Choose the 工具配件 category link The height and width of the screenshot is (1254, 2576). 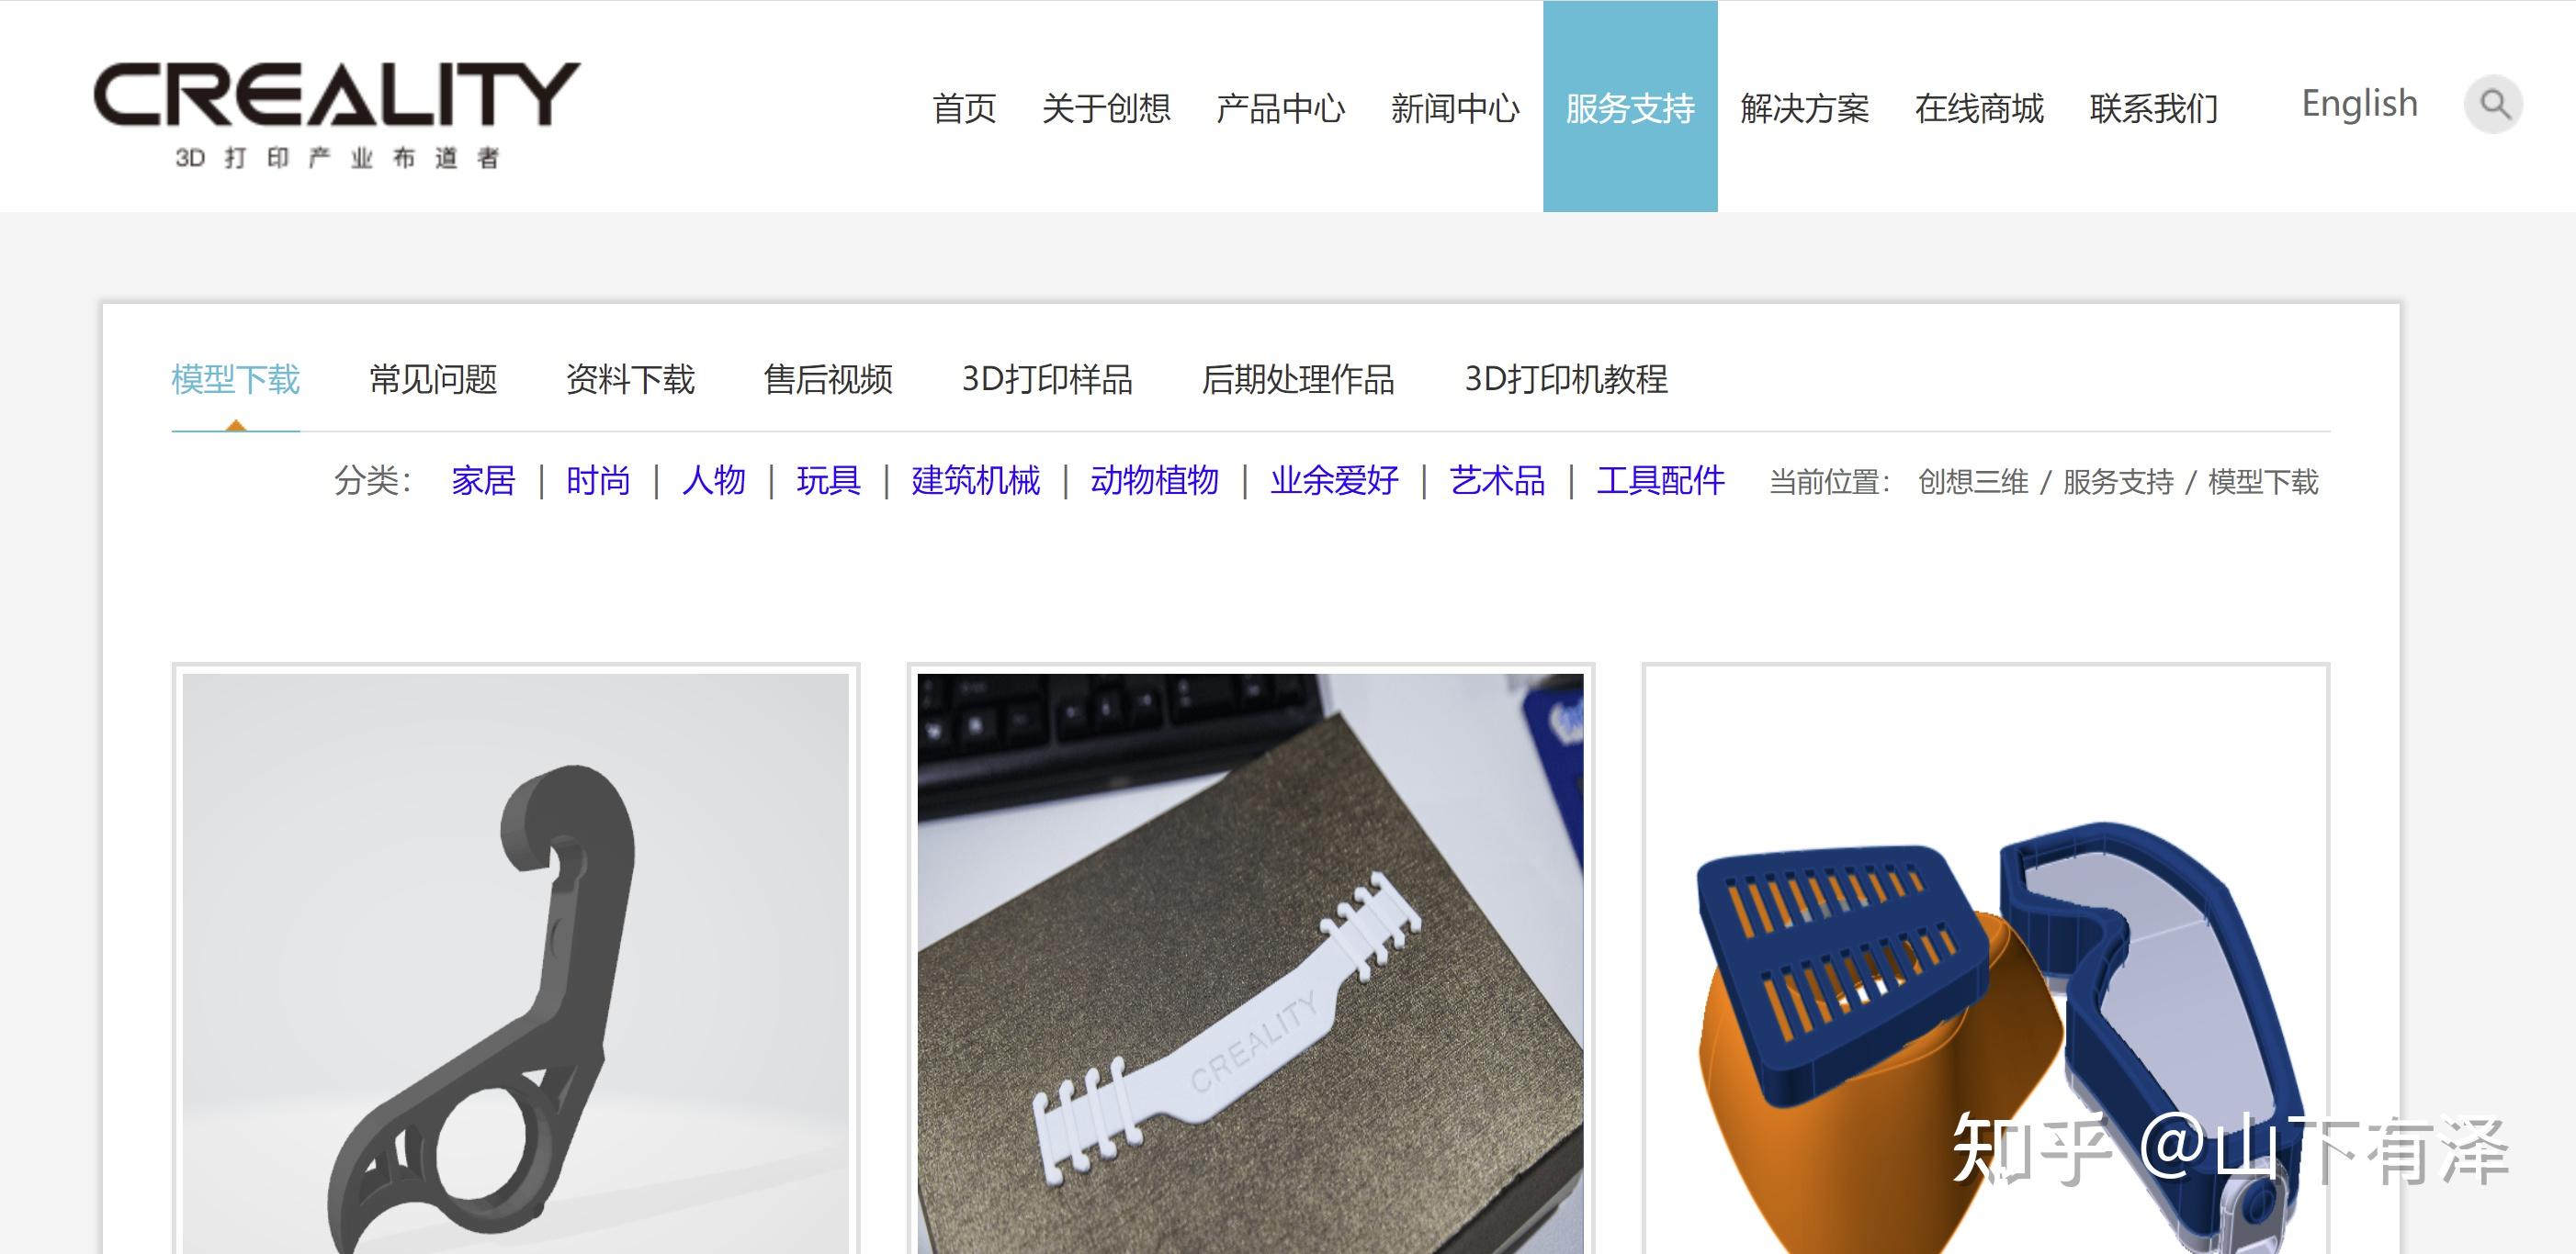pyautogui.click(x=1660, y=481)
